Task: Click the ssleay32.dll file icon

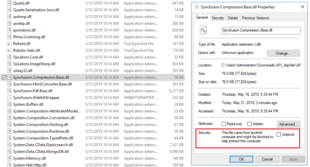Action: point(9,70)
